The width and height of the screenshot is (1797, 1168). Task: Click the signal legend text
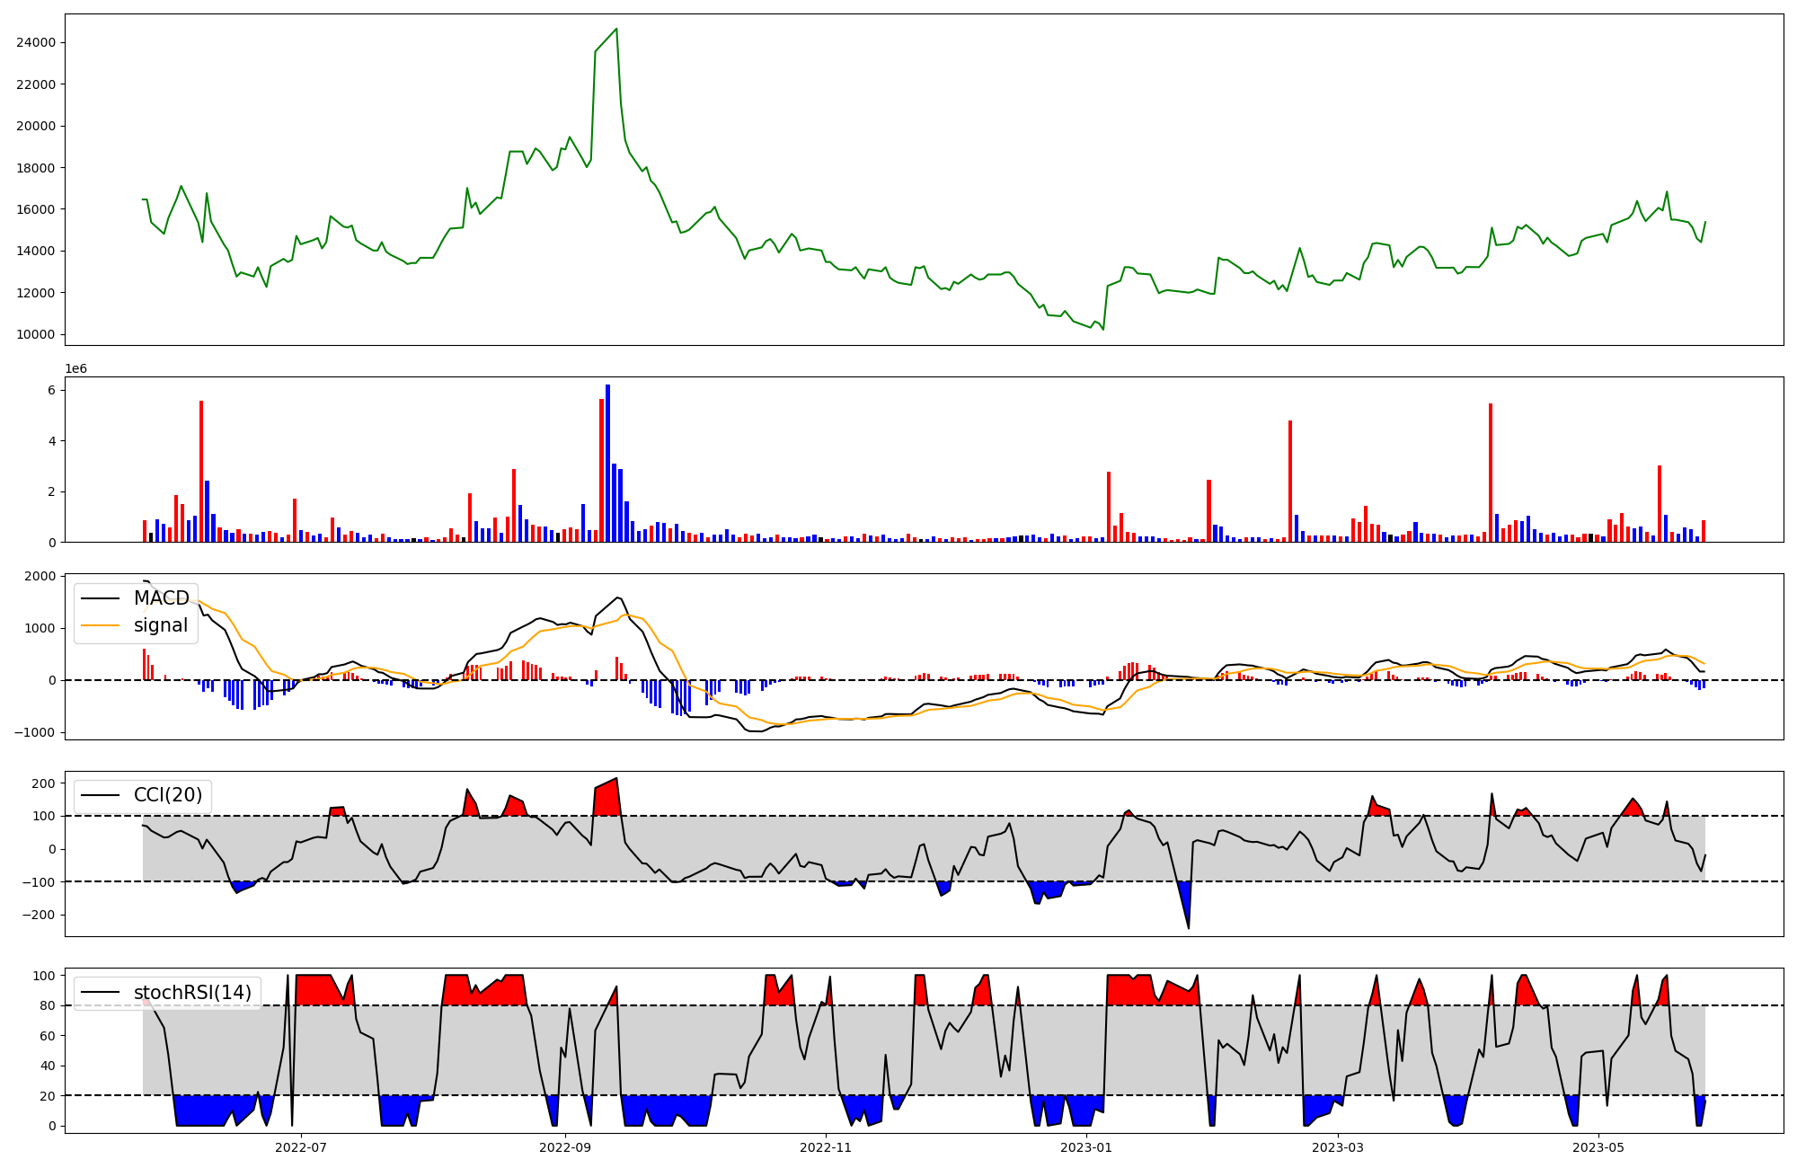(161, 625)
